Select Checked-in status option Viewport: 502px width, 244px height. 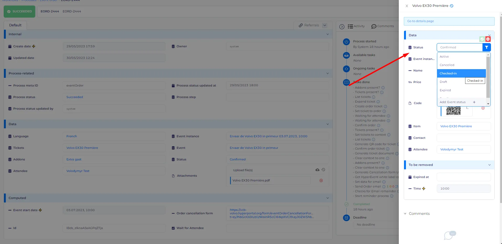(x=461, y=73)
